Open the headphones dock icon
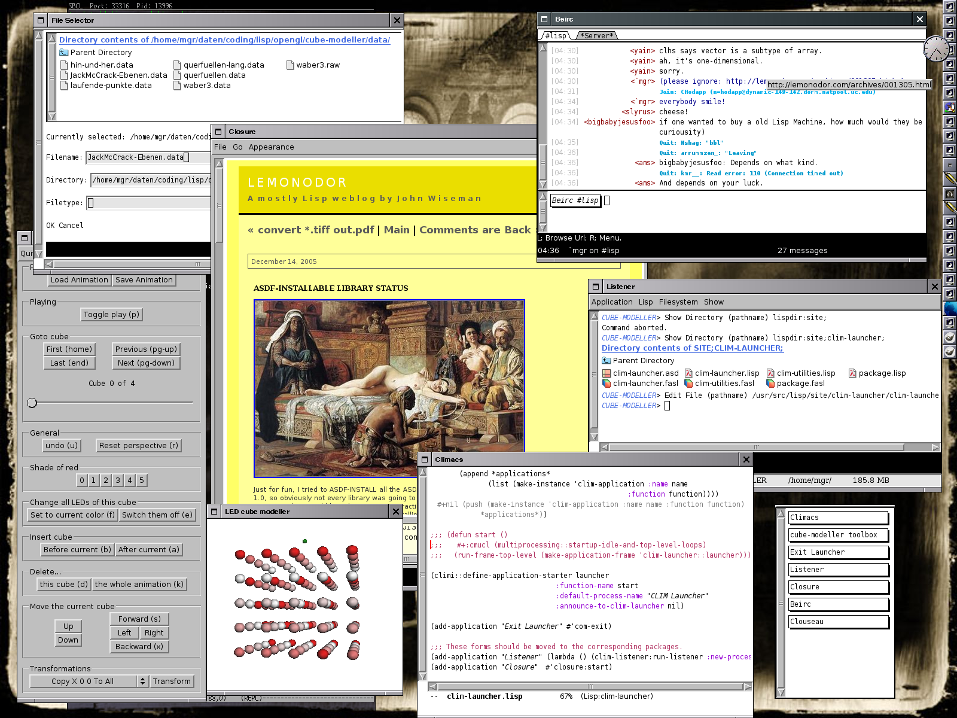 950,194
